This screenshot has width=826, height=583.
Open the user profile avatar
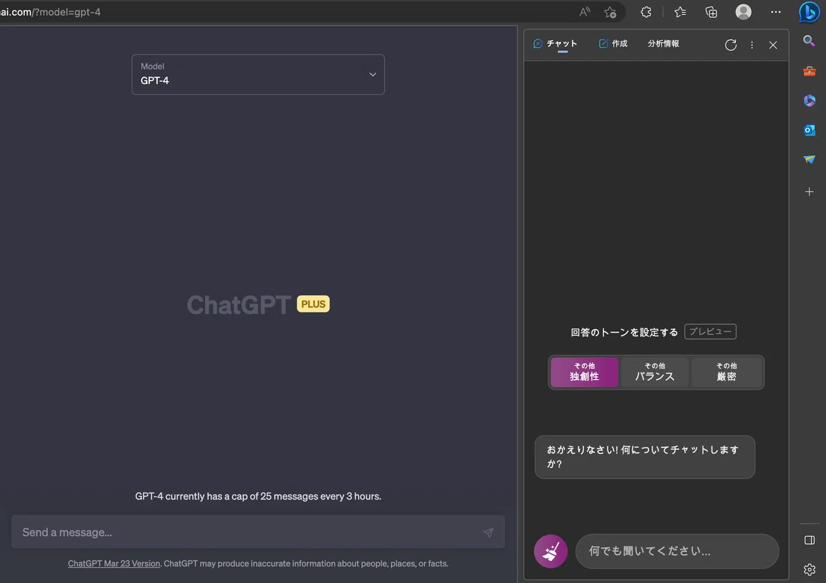[x=743, y=12]
